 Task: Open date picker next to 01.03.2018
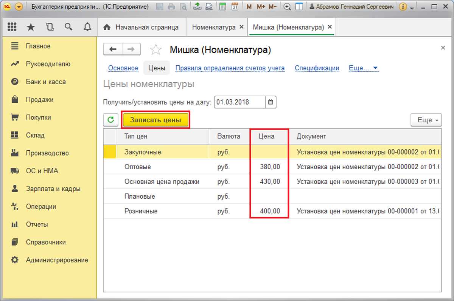pos(271,102)
